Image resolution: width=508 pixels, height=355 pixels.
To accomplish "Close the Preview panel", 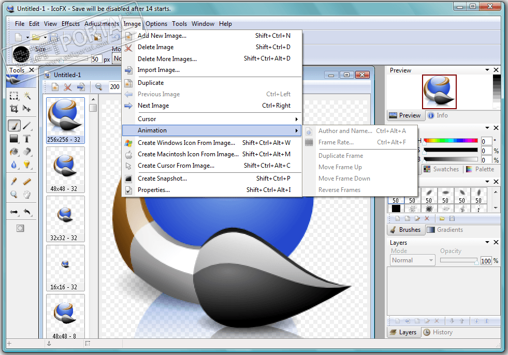I will pos(496,70).
